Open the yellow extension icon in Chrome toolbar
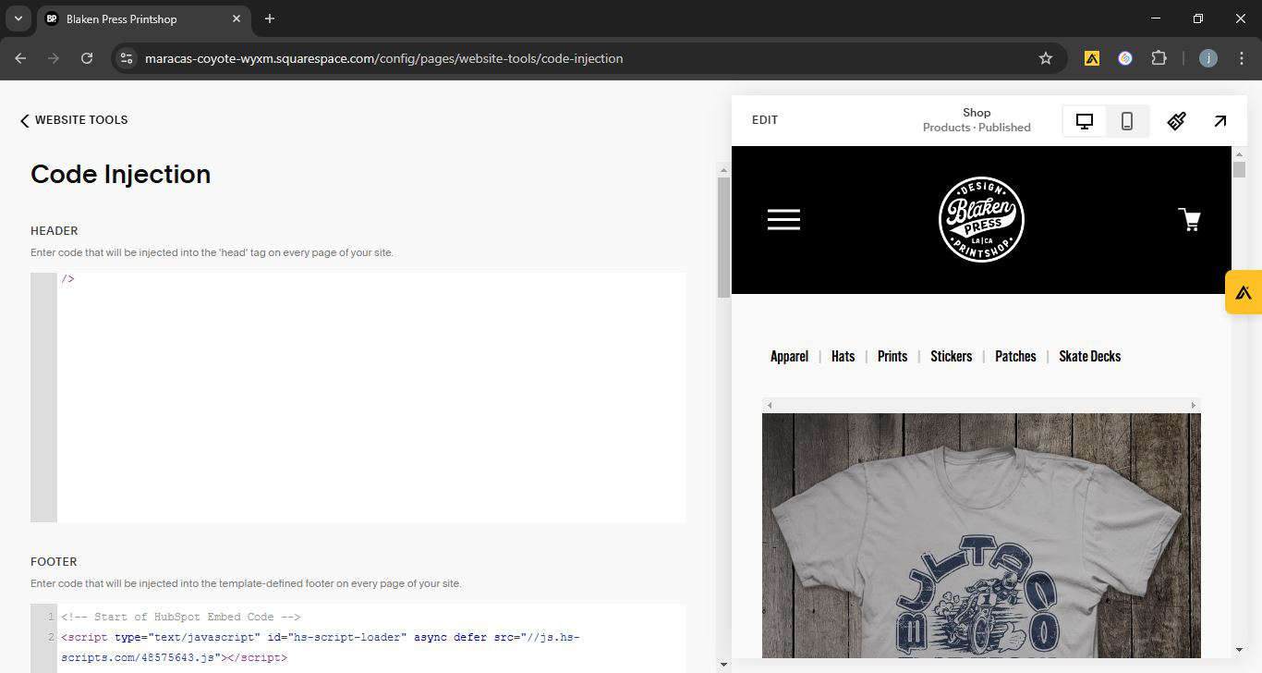Viewport: 1262px width, 673px height. tap(1092, 58)
